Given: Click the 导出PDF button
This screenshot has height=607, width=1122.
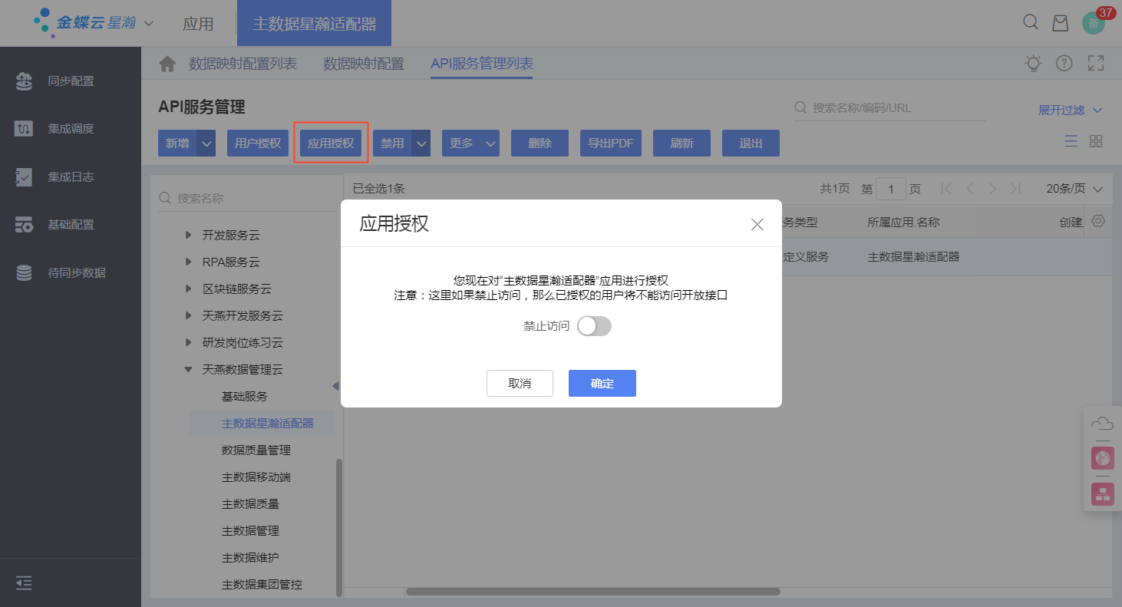Looking at the screenshot, I should [611, 144].
